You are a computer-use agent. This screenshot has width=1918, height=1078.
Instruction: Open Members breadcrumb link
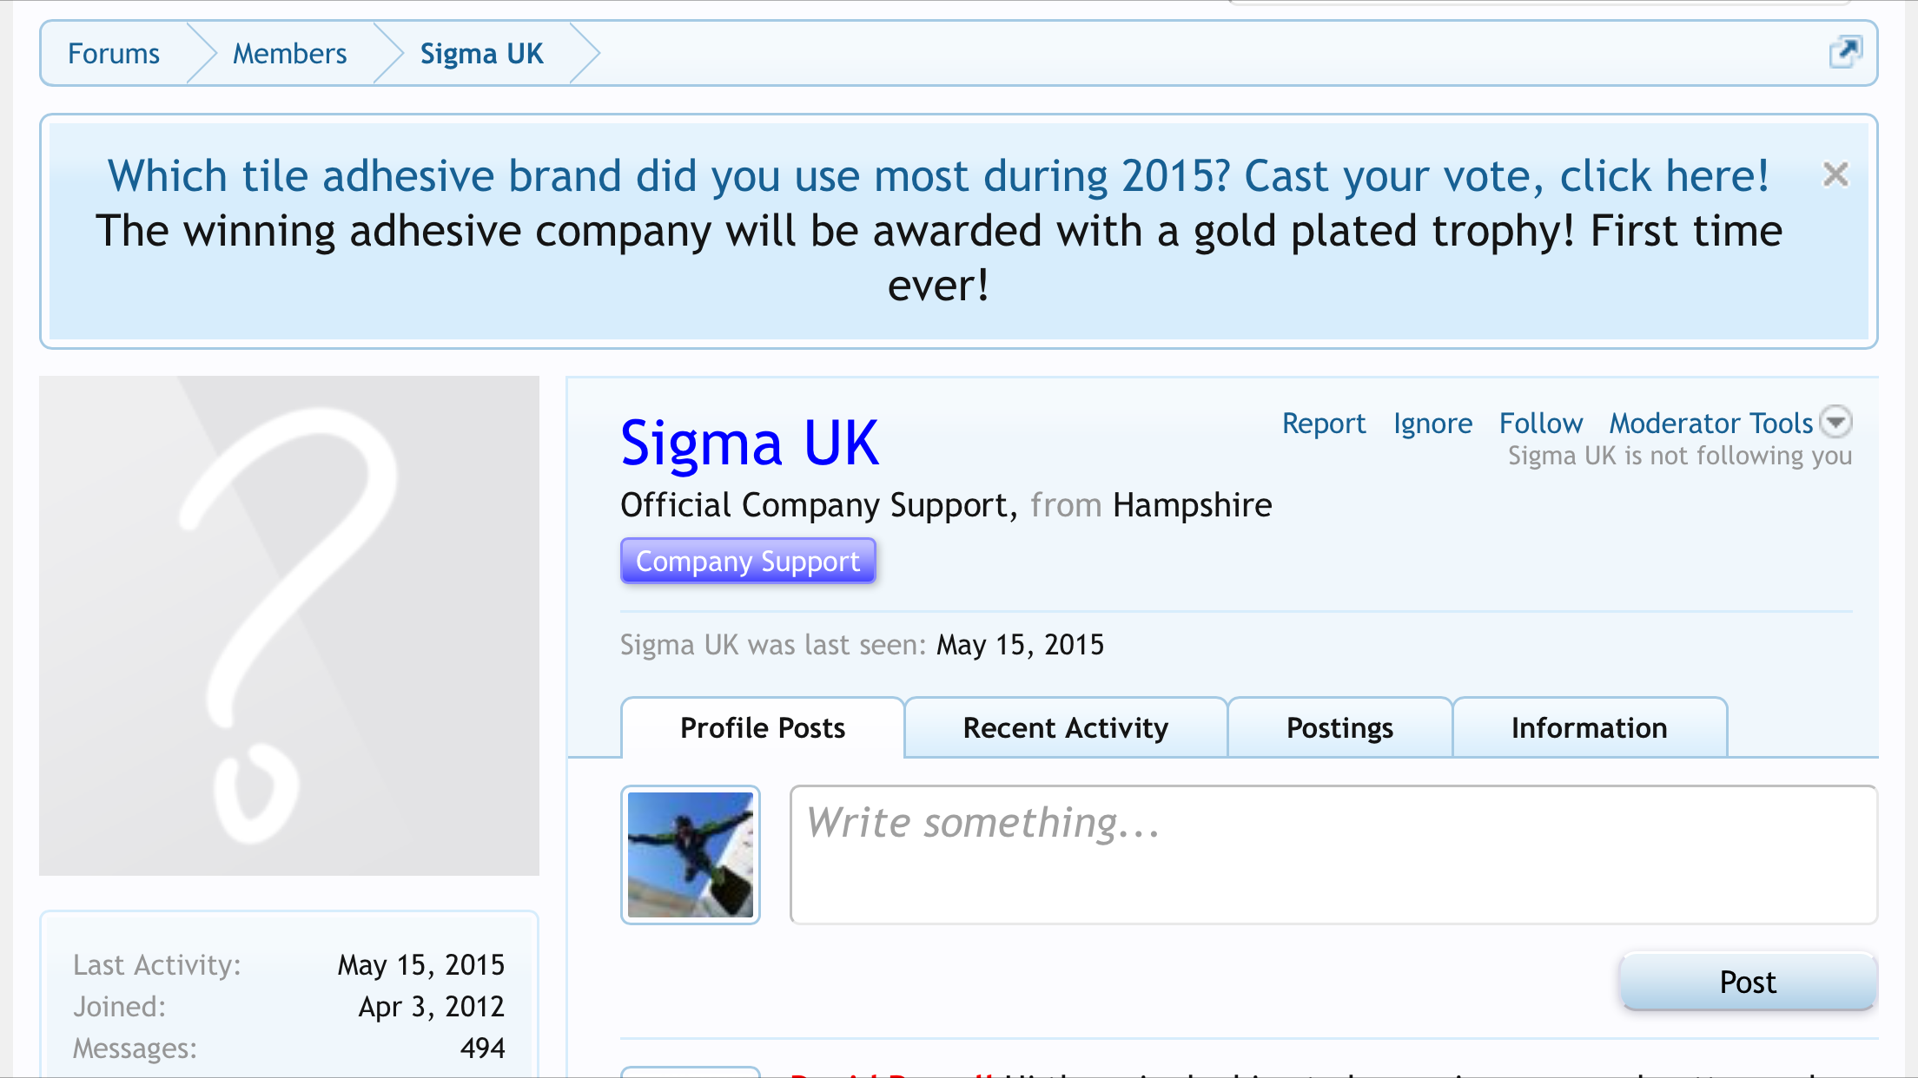click(x=290, y=54)
